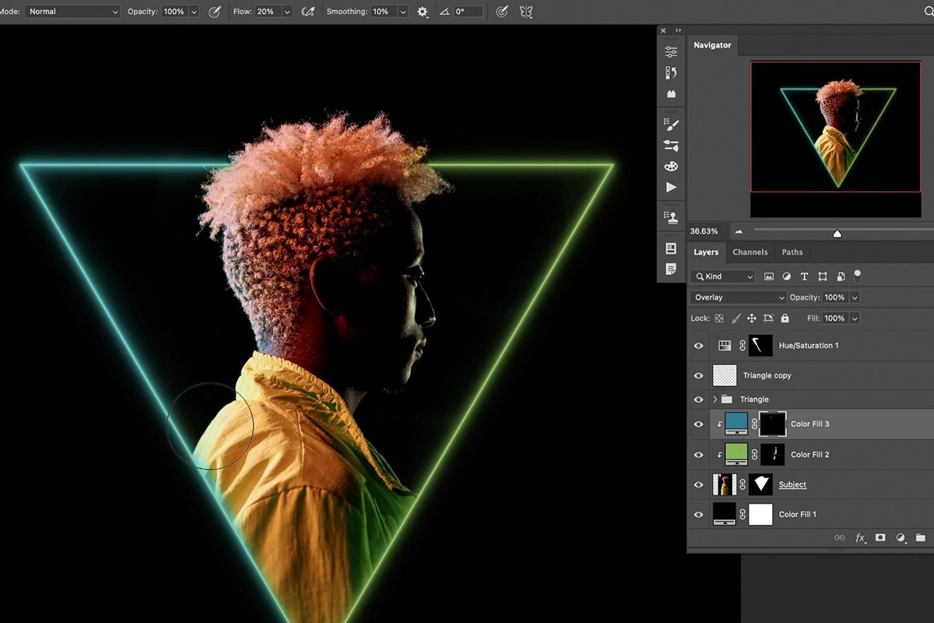This screenshot has width=934, height=623.
Task: Hide the Hue/Saturation 1 layer
Action: (698, 346)
